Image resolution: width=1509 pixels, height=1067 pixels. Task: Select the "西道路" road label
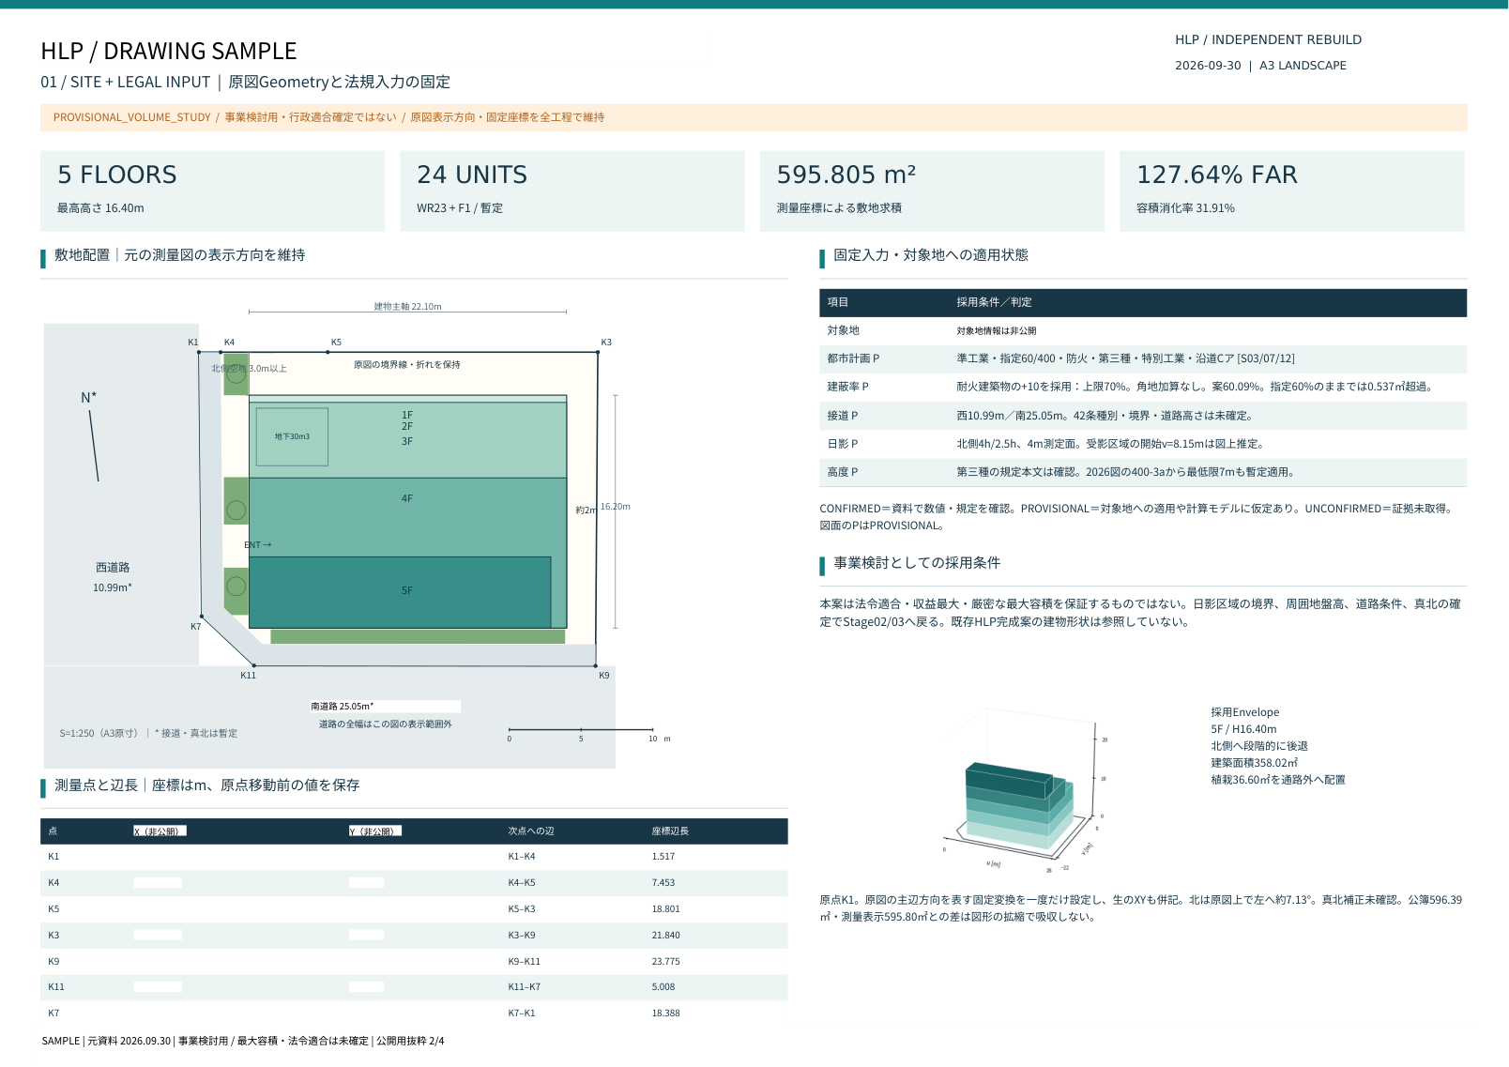[x=113, y=568]
